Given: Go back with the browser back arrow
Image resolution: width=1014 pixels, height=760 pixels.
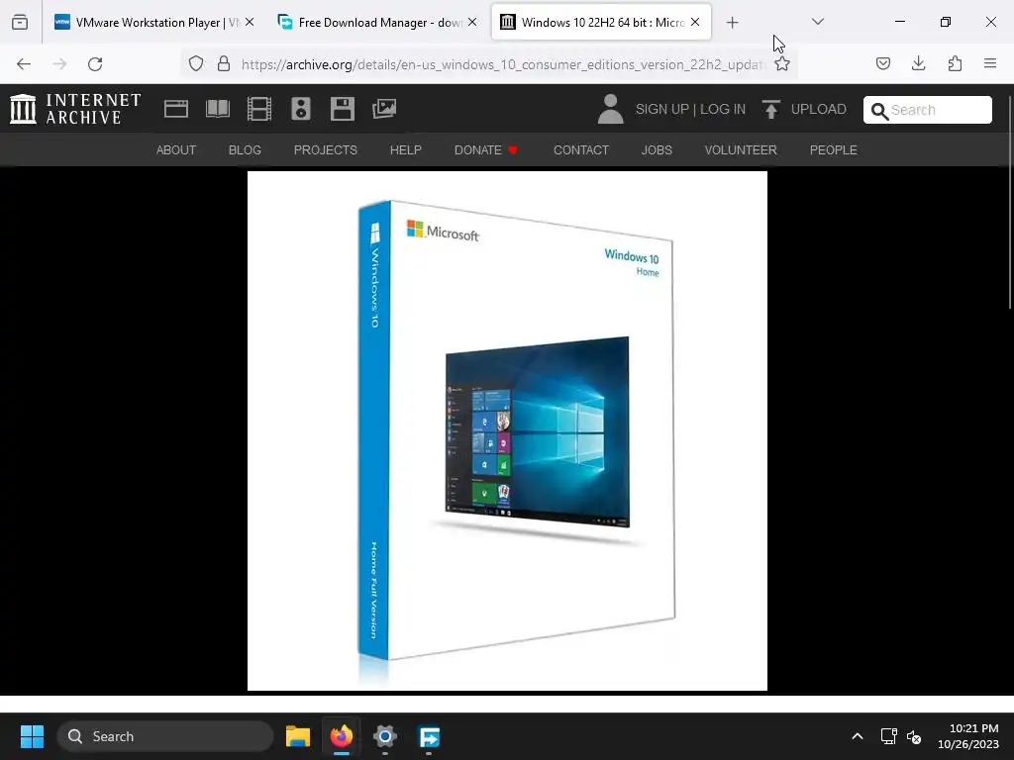Looking at the screenshot, I should 24,64.
